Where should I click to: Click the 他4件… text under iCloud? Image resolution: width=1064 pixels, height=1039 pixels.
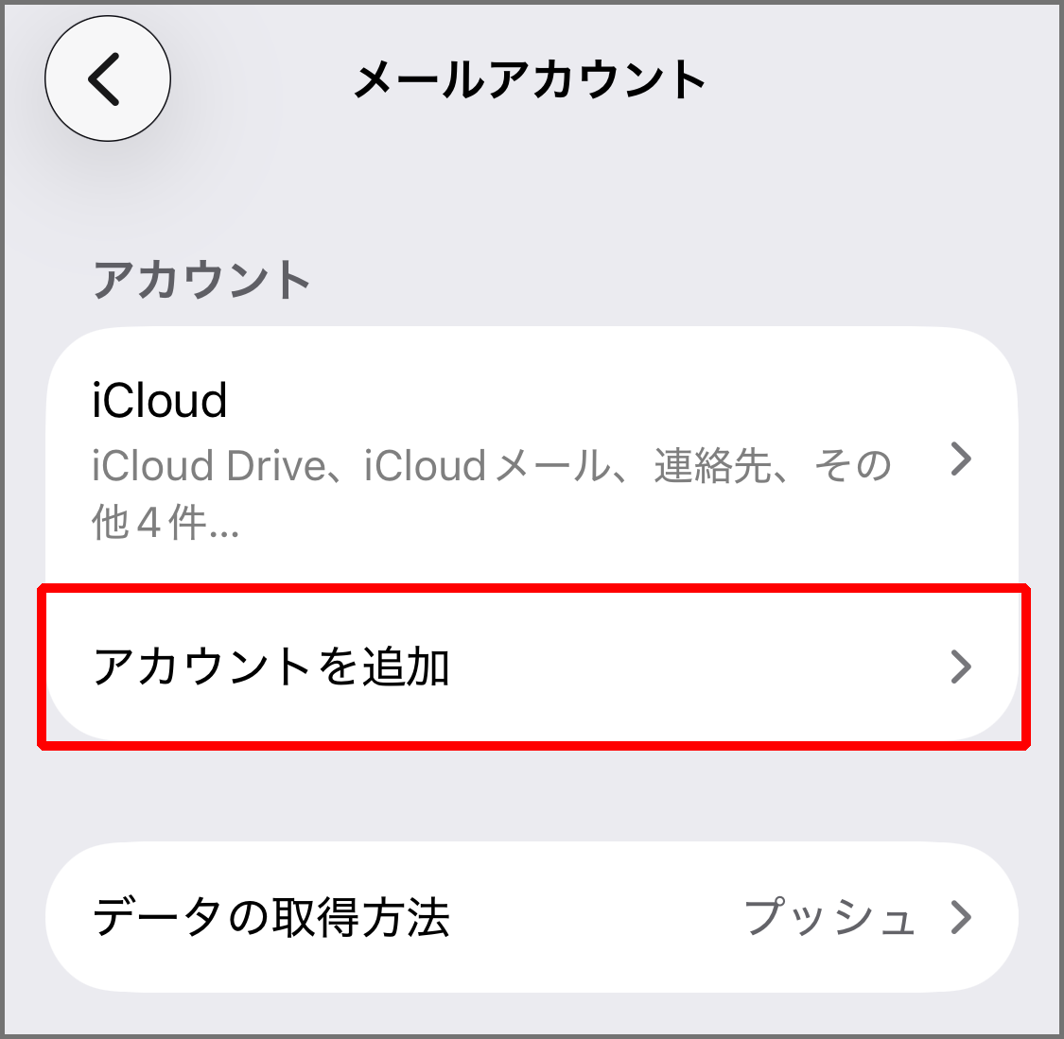[166, 522]
